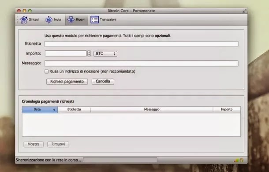Switch to the Invia tab
This screenshot has height=172, width=269.
(53, 20)
